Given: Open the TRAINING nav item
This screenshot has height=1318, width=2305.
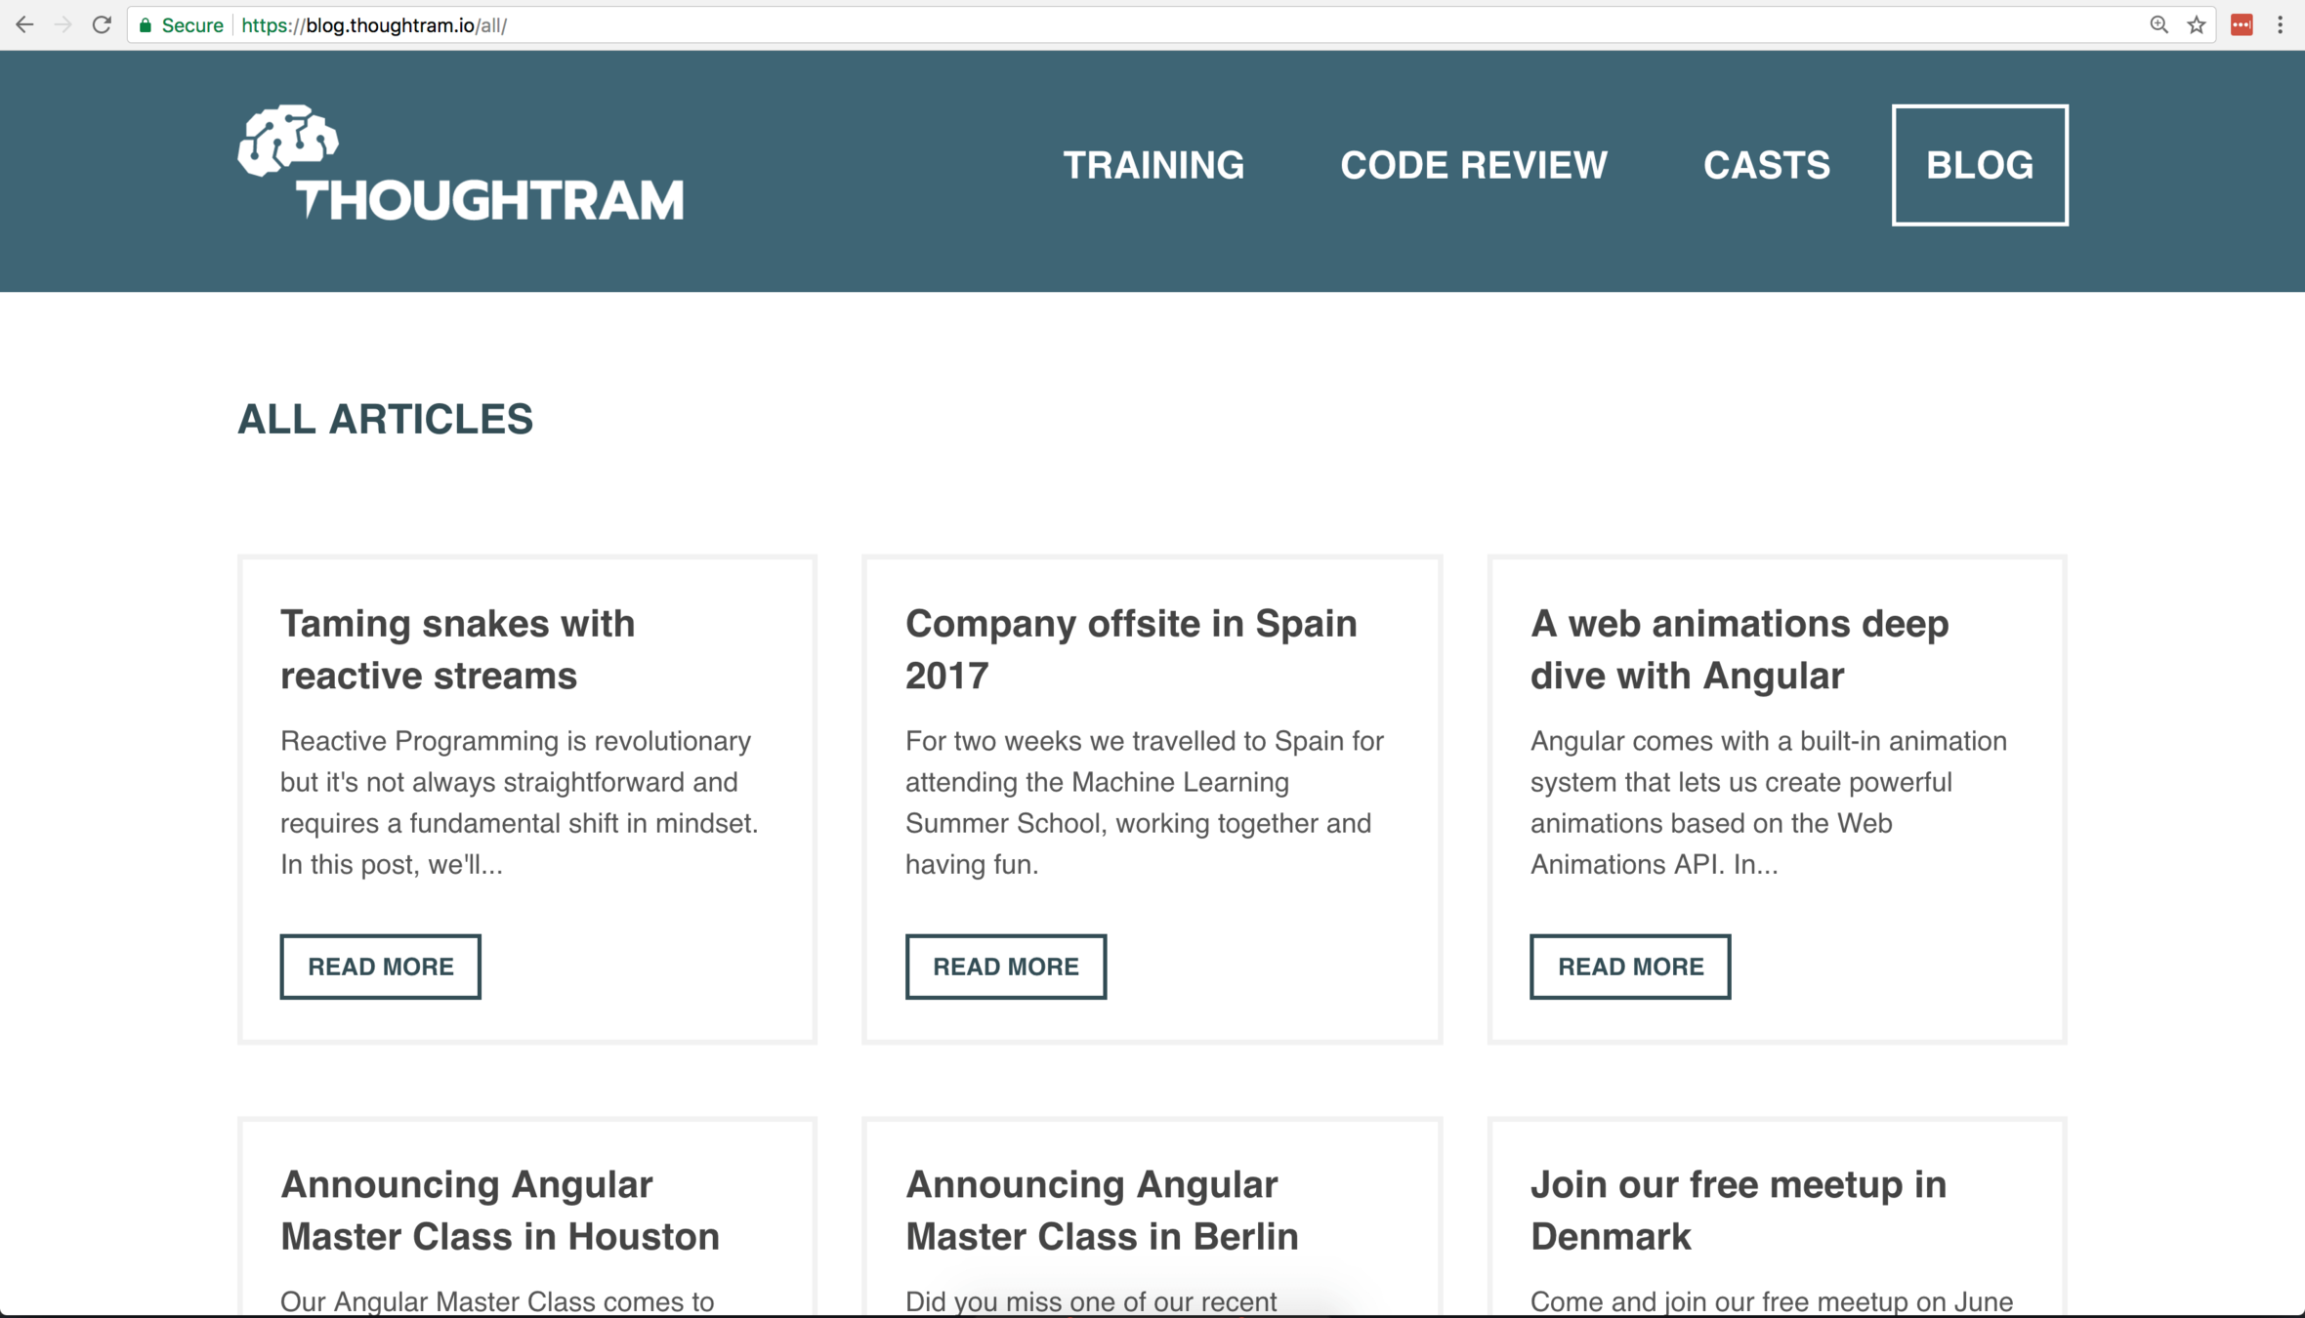Looking at the screenshot, I should click(1153, 165).
